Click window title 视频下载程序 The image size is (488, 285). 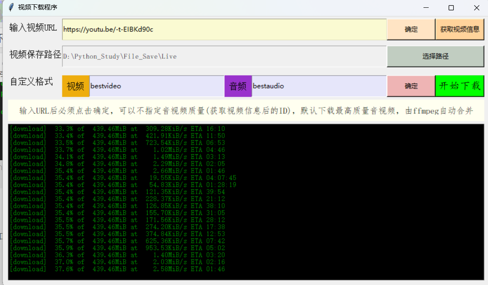click(38, 7)
